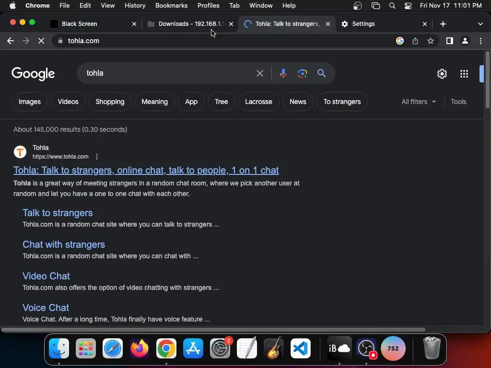Click the Google logo
Screen dimensions: 491x368
coord(33,74)
